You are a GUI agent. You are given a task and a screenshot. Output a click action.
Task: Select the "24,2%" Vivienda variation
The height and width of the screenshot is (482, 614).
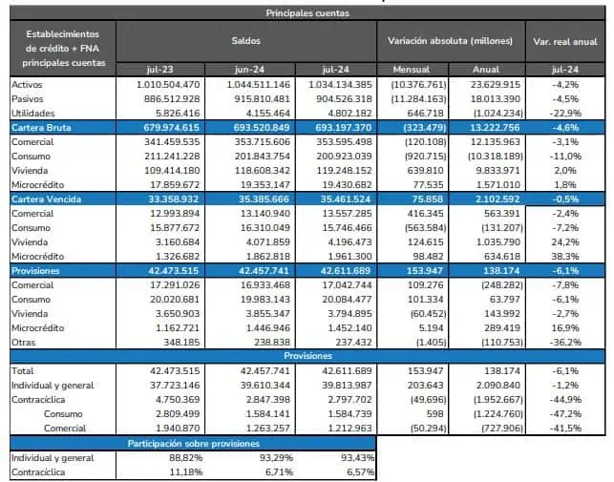[x=565, y=242]
